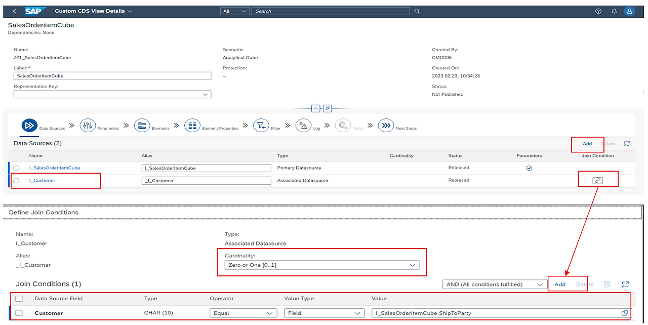Switch to the Filter tab label
This screenshot has width=648, height=325.
pos(275,129)
